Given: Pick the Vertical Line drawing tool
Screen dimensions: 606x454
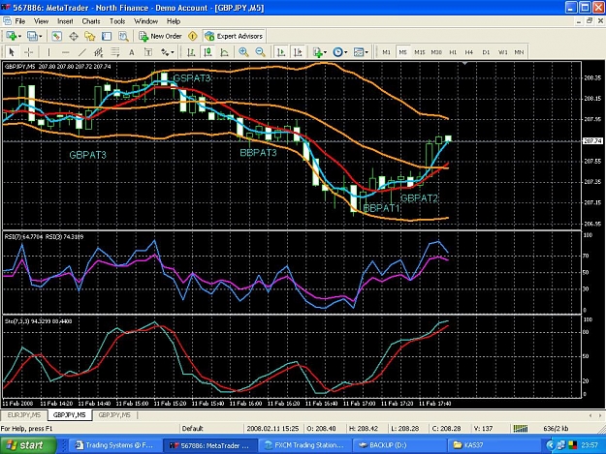Looking at the screenshot, I should click(x=48, y=52).
